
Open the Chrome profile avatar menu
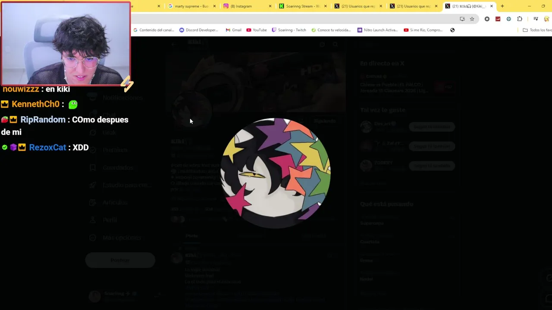click(x=547, y=19)
